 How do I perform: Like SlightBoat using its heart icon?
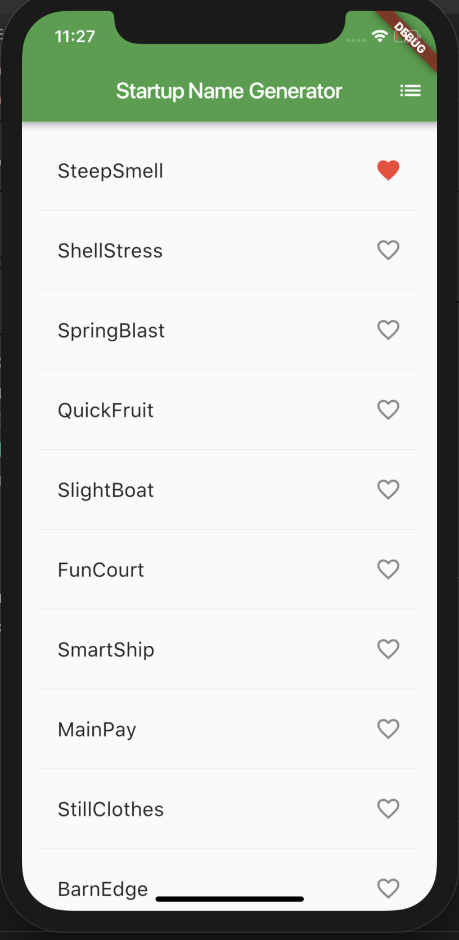(x=388, y=490)
